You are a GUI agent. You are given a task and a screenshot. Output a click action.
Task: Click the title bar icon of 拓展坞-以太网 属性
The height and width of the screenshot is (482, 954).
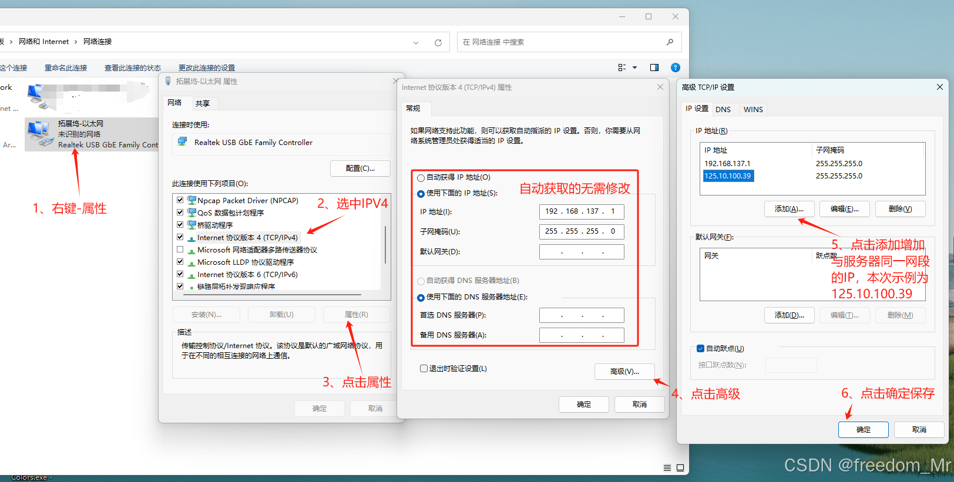point(168,81)
